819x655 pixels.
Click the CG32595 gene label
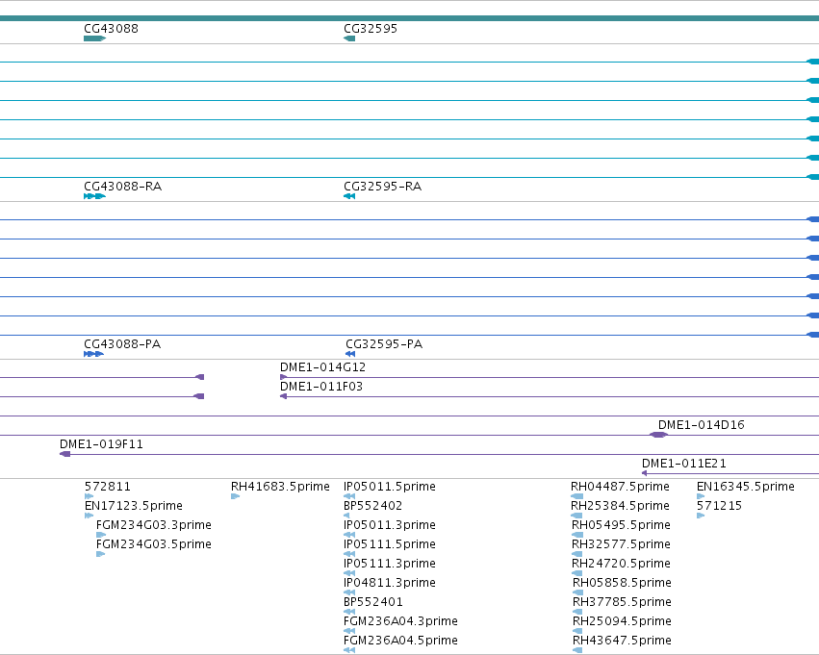click(x=371, y=28)
